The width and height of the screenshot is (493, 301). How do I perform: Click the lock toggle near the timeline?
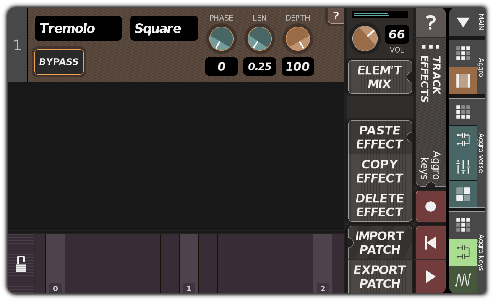tap(21, 263)
